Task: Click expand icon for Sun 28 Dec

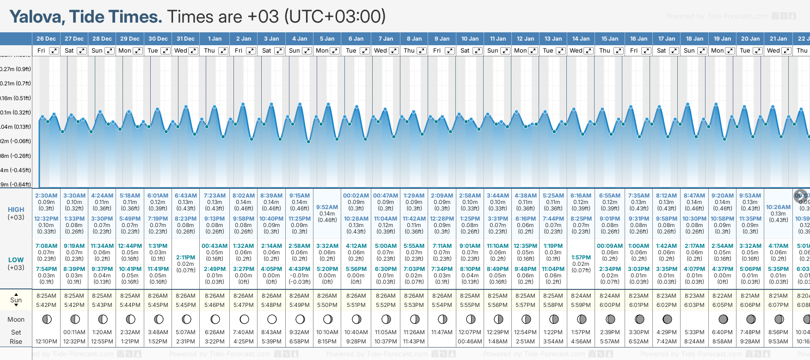Action: [110, 51]
